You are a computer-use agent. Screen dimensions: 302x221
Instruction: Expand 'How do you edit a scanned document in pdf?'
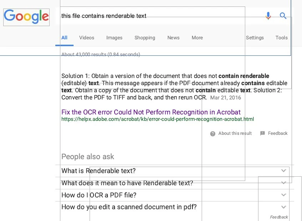tap(175, 207)
